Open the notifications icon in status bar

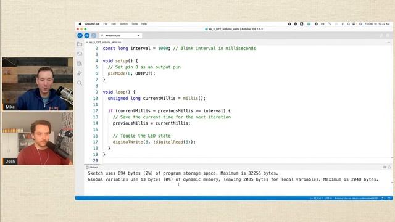click(x=383, y=199)
